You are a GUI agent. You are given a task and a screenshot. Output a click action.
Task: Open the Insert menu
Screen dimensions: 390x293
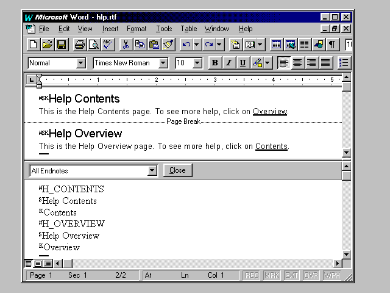click(x=110, y=29)
